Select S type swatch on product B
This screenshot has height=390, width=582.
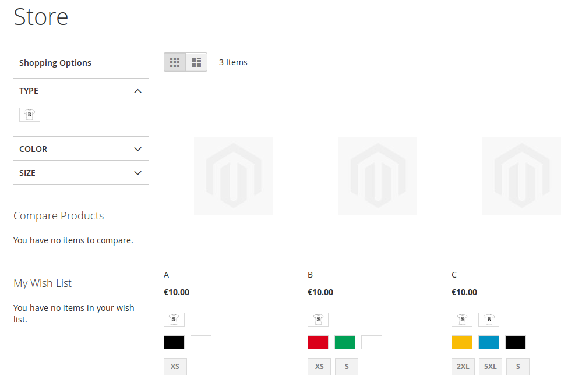318,320
